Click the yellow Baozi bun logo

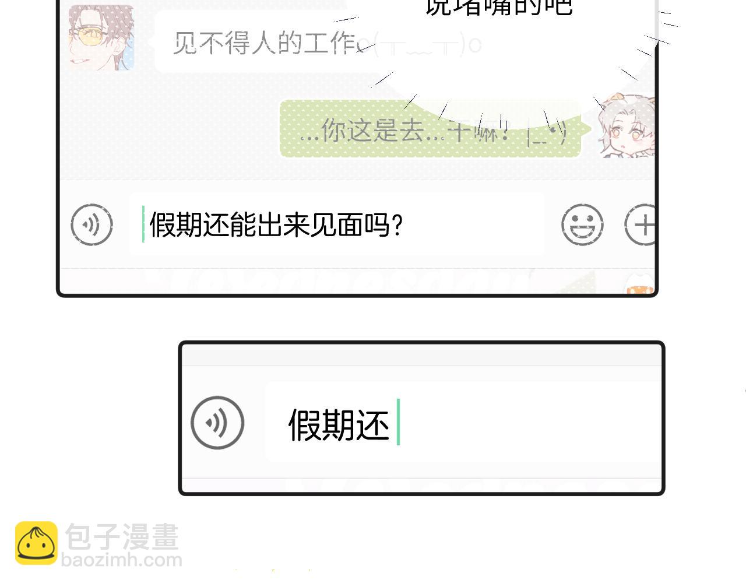coord(36,543)
